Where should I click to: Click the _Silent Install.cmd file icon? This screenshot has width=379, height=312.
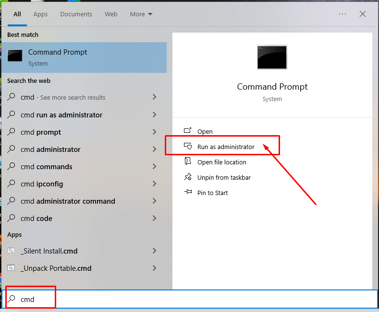click(12, 251)
